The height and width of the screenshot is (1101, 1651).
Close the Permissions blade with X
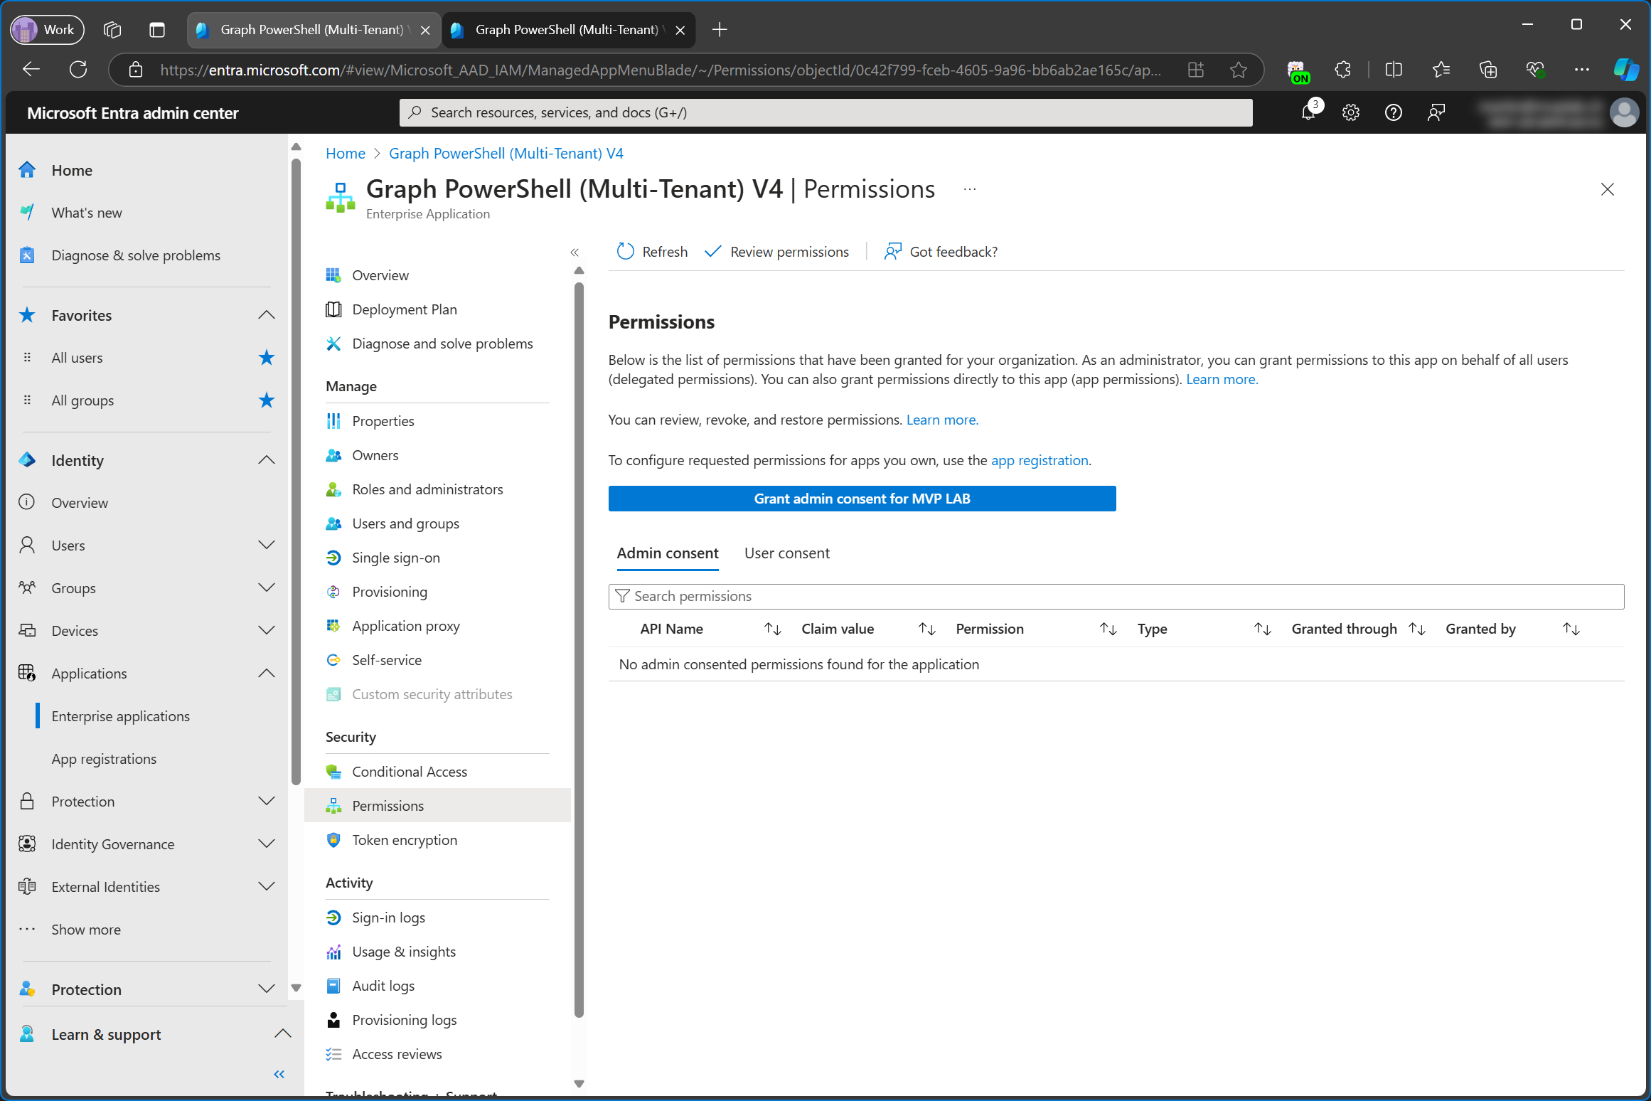pyautogui.click(x=1608, y=189)
